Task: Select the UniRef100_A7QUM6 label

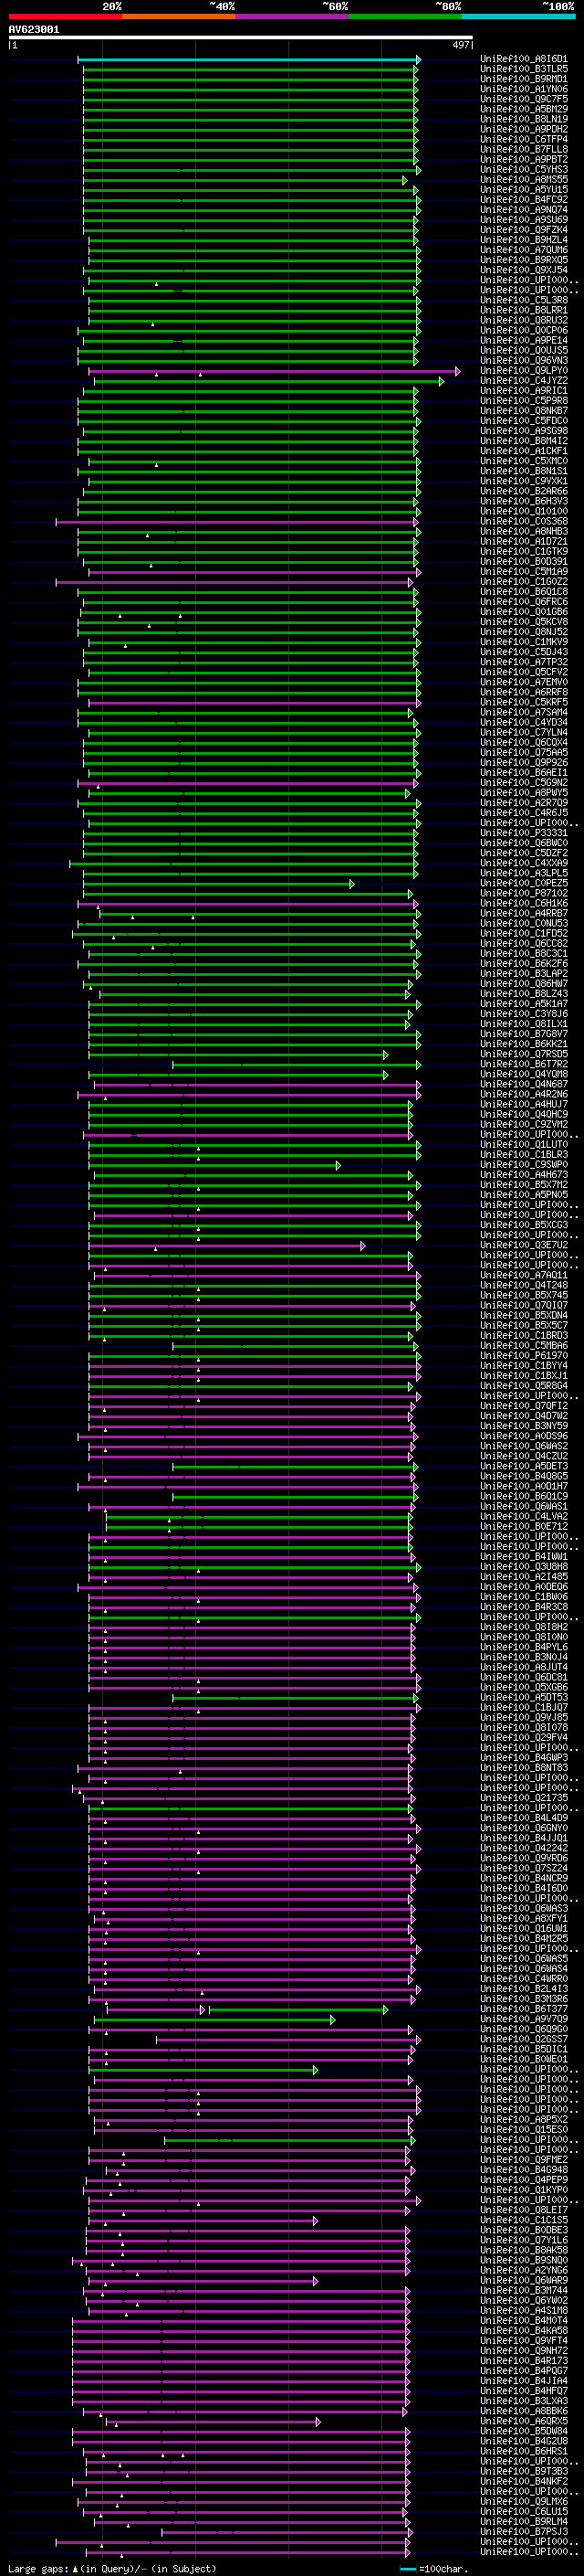Action: [x=524, y=250]
